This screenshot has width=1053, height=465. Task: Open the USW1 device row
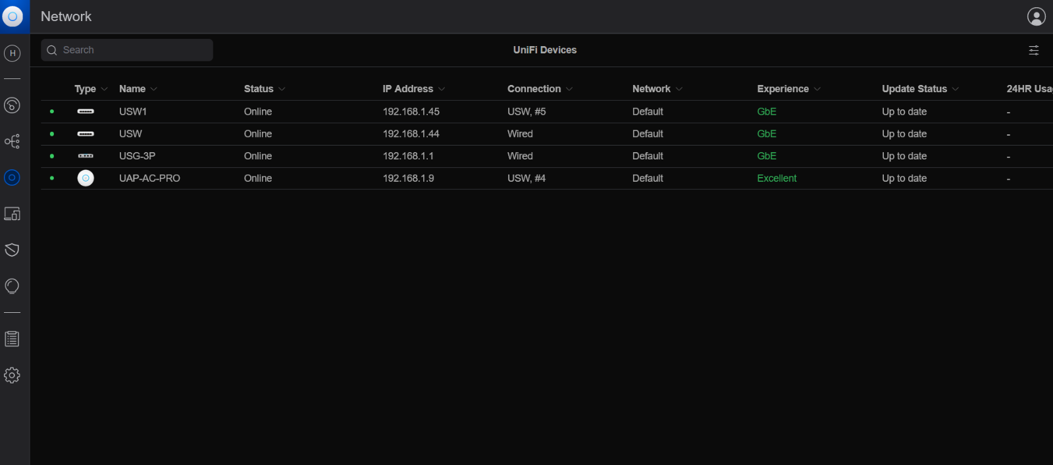(546, 111)
